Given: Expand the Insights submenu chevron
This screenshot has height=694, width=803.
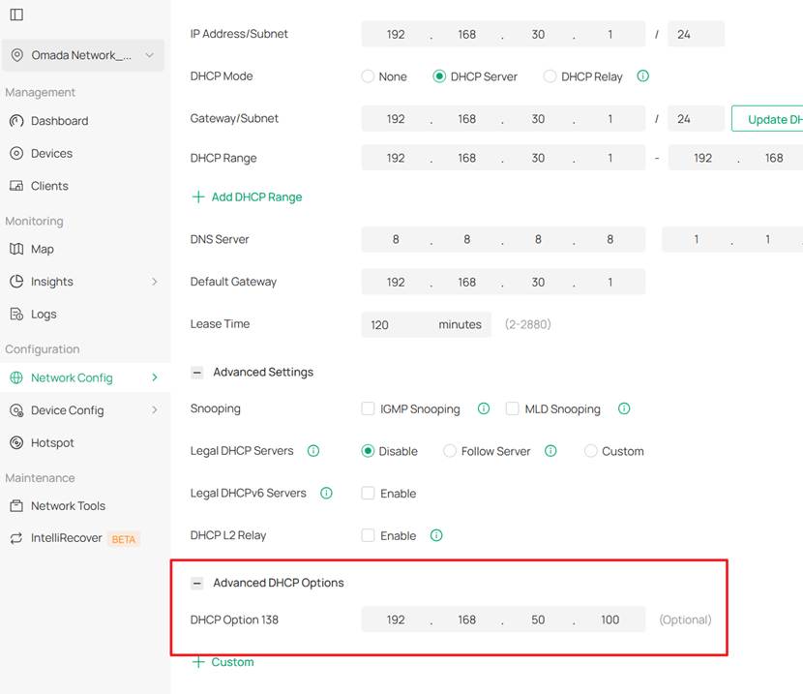Looking at the screenshot, I should click(x=155, y=282).
